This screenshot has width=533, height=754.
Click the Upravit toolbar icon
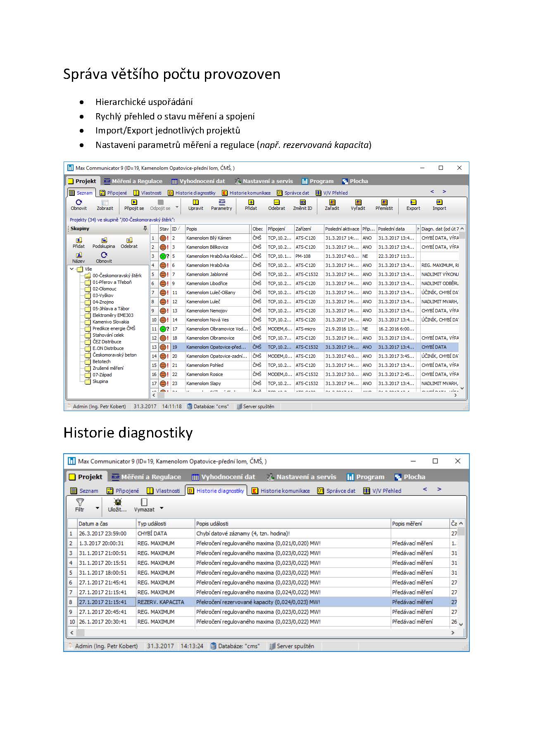tap(195, 205)
